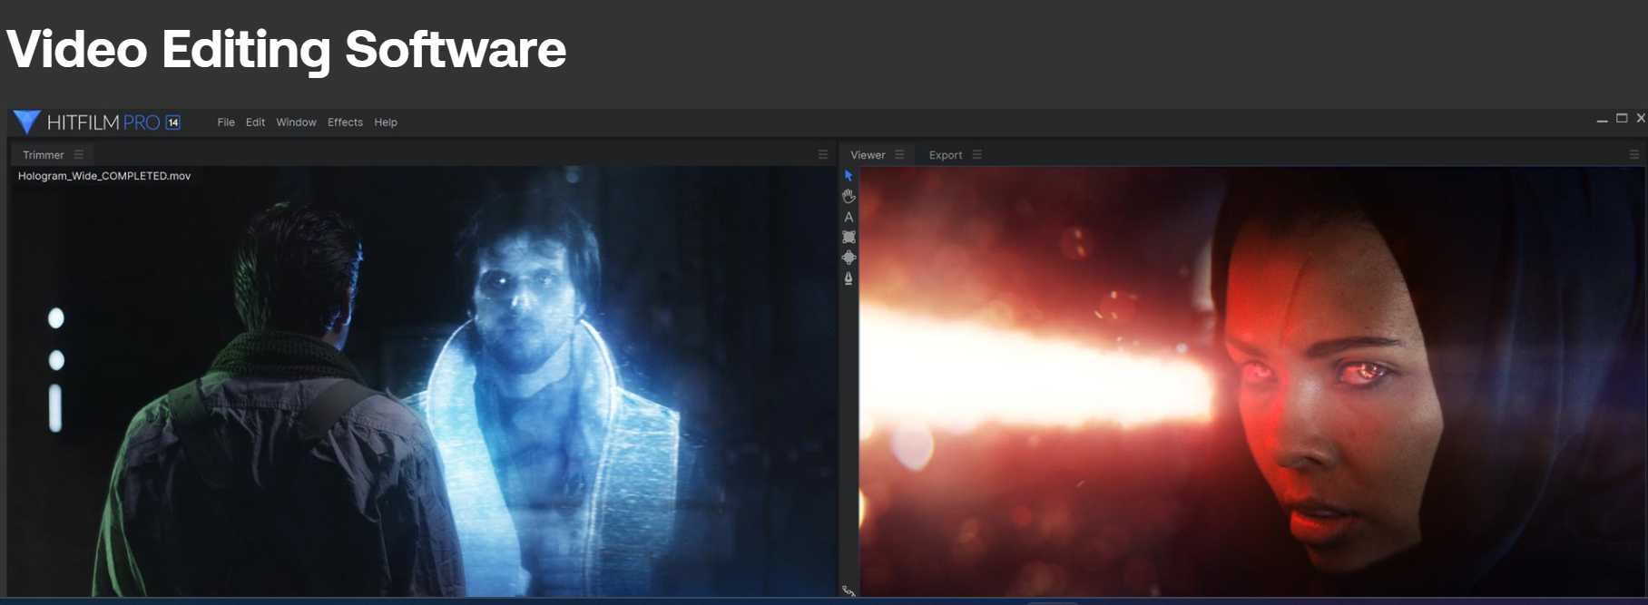
Task: Select the arrow Selection tool
Action: pyautogui.click(x=849, y=176)
